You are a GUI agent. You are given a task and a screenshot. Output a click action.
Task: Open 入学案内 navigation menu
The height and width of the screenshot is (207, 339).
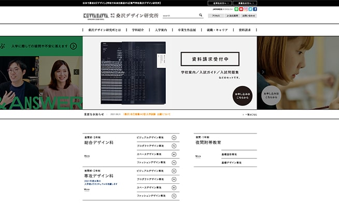coord(161,30)
